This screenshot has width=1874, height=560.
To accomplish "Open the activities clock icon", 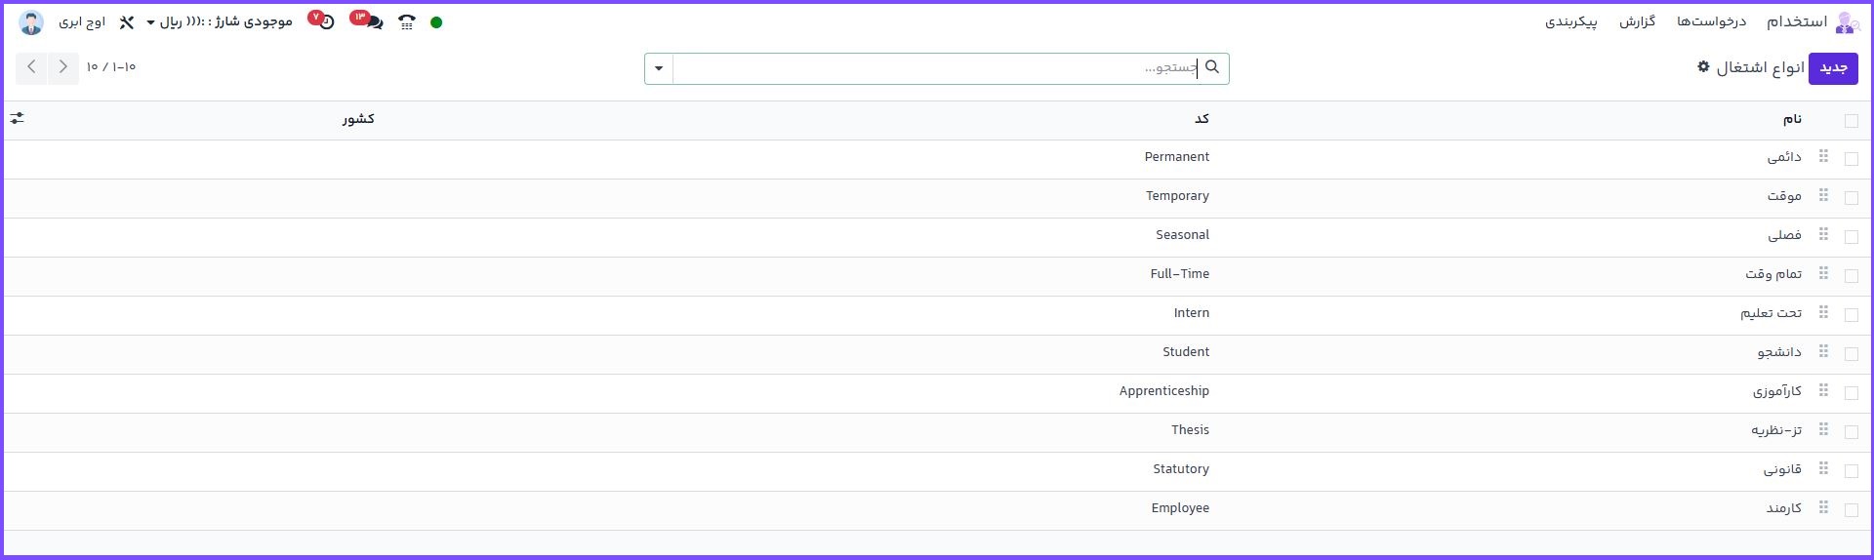I will (x=326, y=21).
